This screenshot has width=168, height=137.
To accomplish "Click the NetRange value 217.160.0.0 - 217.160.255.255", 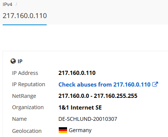I will tap(98, 96).
